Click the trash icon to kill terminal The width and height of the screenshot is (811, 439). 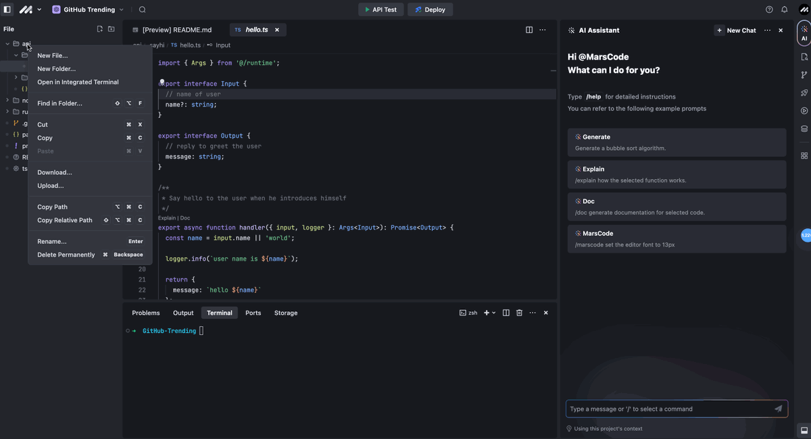coord(519,313)
